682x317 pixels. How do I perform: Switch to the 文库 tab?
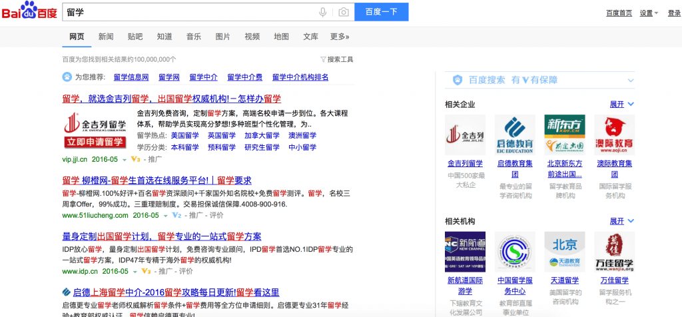coord(310,37)
